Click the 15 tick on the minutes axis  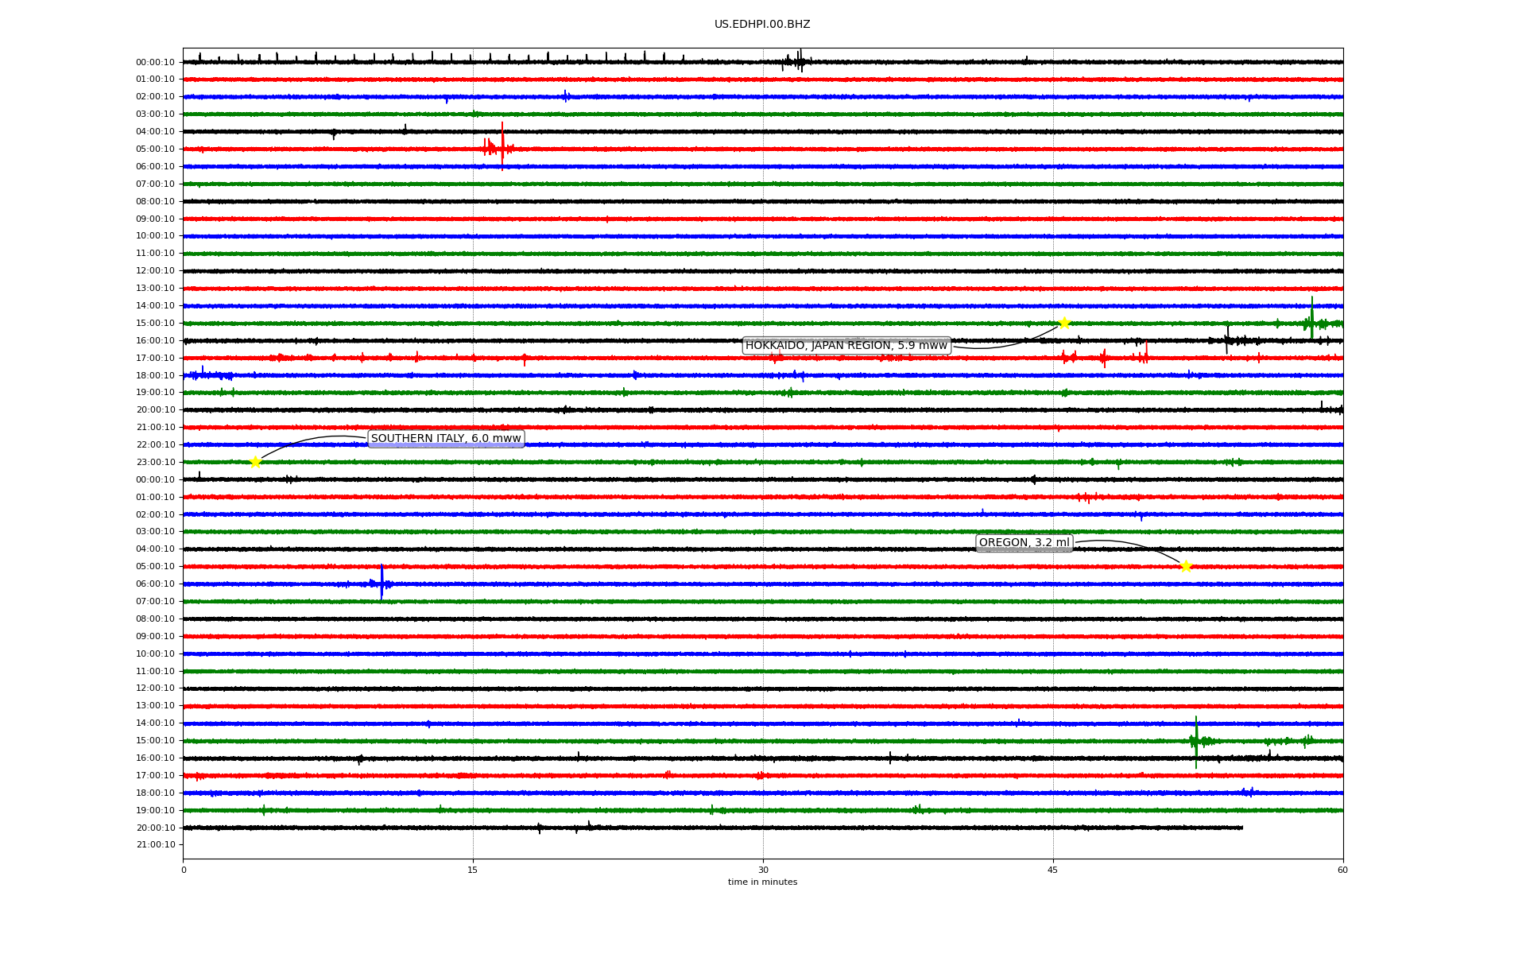click(473, 870)
